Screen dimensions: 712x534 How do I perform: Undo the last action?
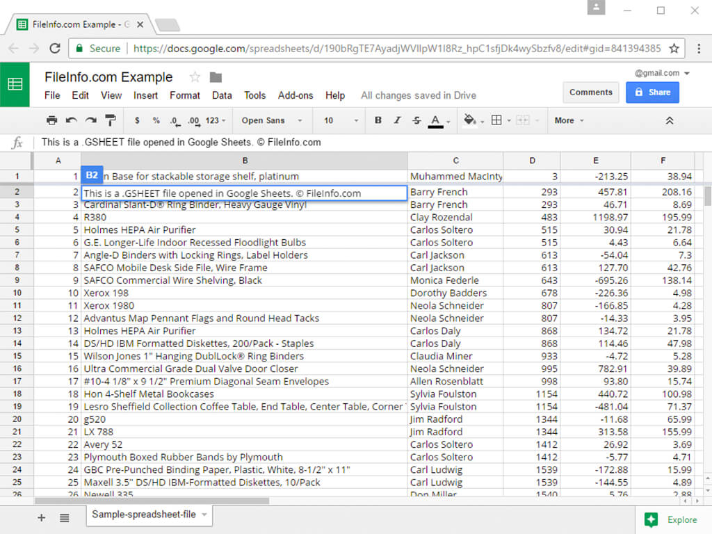pos(71,120)
